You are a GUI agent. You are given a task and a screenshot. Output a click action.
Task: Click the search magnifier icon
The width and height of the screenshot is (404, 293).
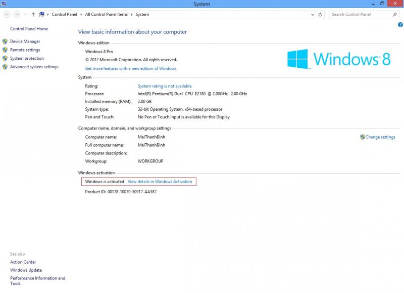click(x=395, y=15)
